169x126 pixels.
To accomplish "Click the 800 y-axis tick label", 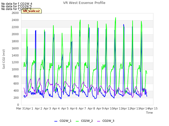I will click(16, 76).
